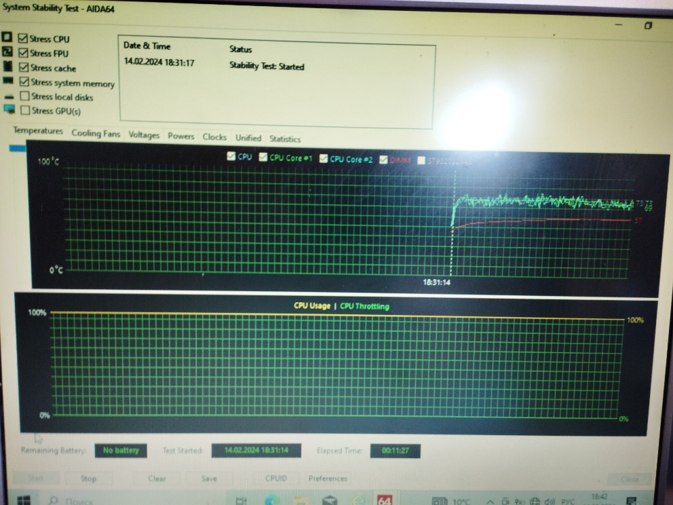This screenshot has height=505, width=673.
Task: Click the log date '14.02.2024 18:31:17'
Action: point(159,62)
